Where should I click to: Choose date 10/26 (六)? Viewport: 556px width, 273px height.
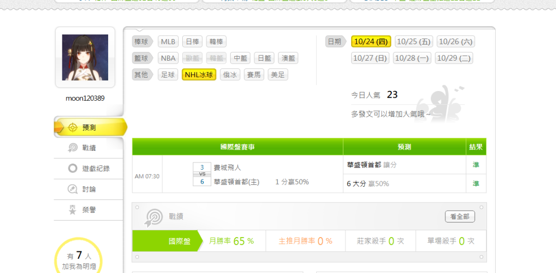456,42
